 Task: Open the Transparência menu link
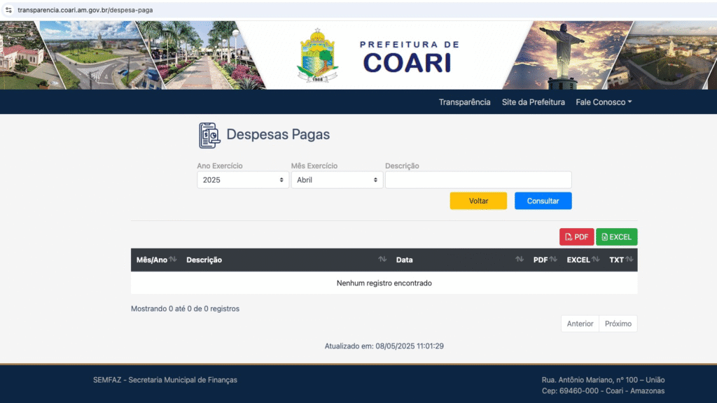click(x=465, y=102)
